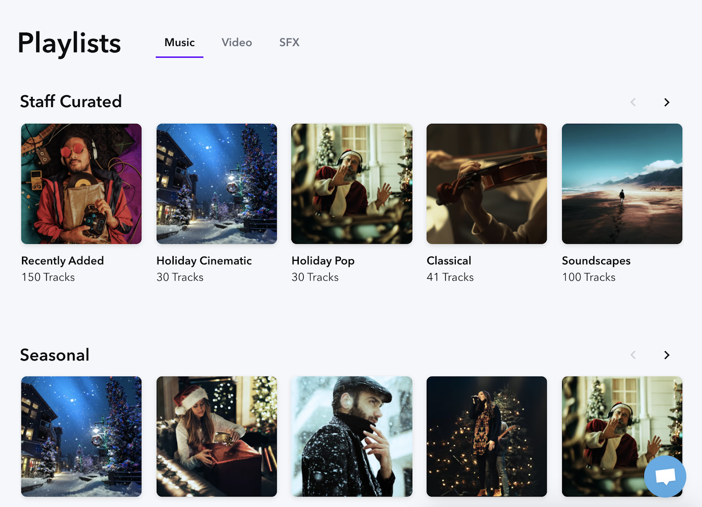Click the Staff Curated section heading
702x507 pixels.
pyautogui.click(x=71, y=101)
